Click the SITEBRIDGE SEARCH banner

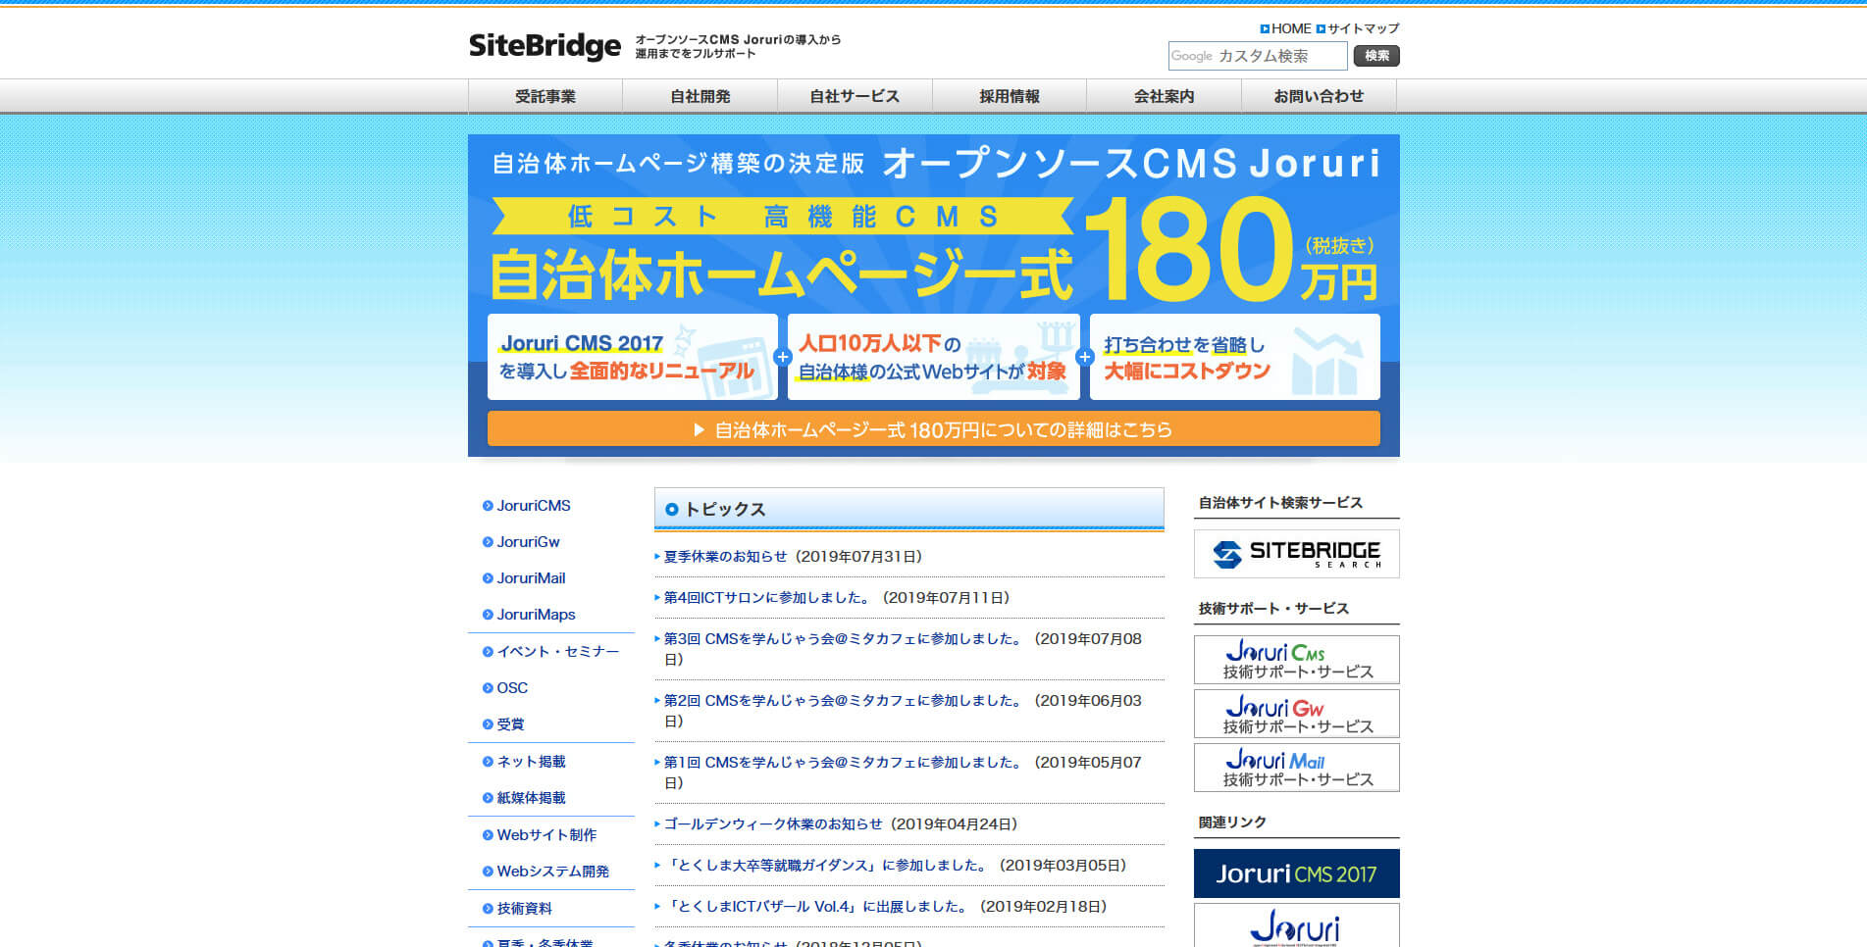click(x=1296, y=554)
